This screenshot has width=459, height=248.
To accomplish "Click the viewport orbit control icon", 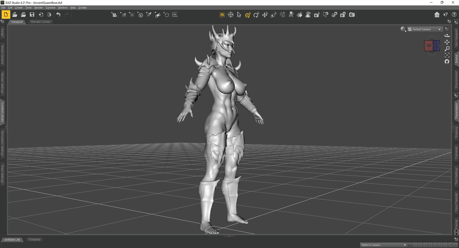I will (x=447, y=35).
